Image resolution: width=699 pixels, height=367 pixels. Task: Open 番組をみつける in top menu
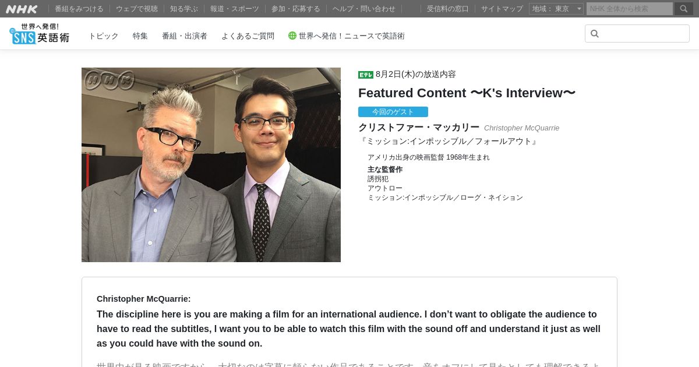[x=79, y=9]
